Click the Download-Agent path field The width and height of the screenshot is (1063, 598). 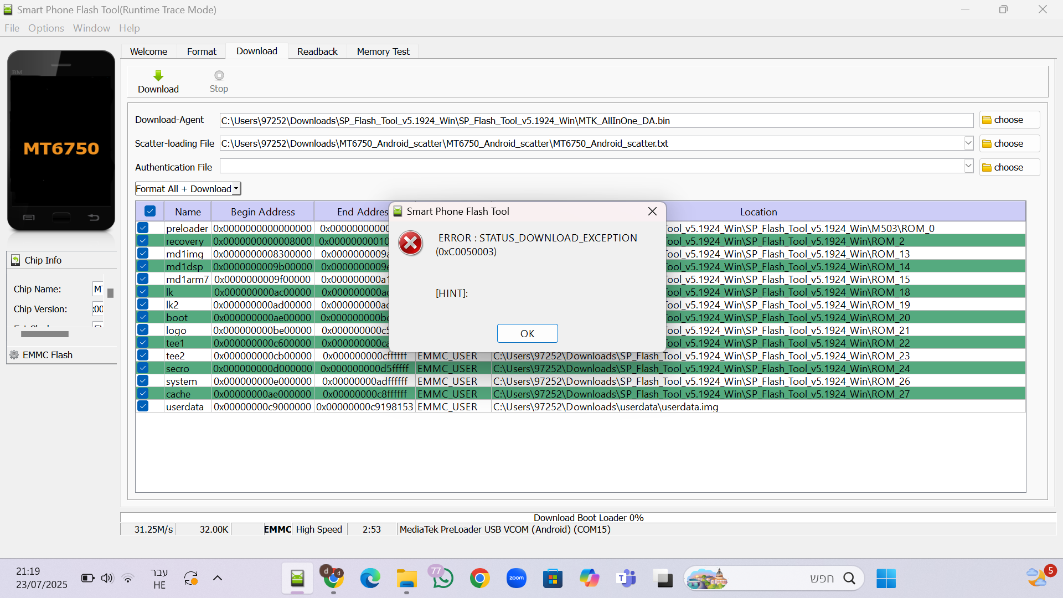tap(596, 121)
